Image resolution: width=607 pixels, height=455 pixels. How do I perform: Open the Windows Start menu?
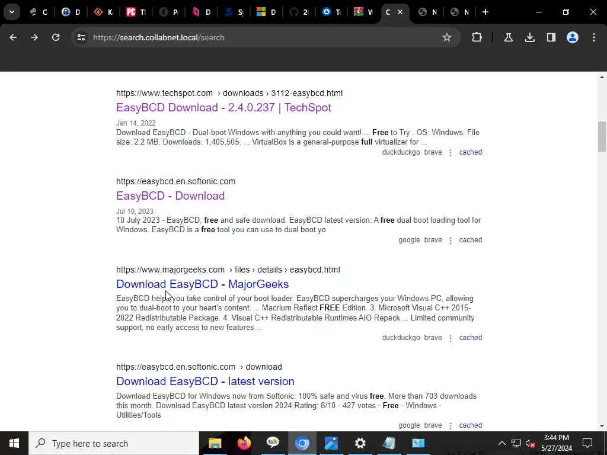tap(14, 443)
